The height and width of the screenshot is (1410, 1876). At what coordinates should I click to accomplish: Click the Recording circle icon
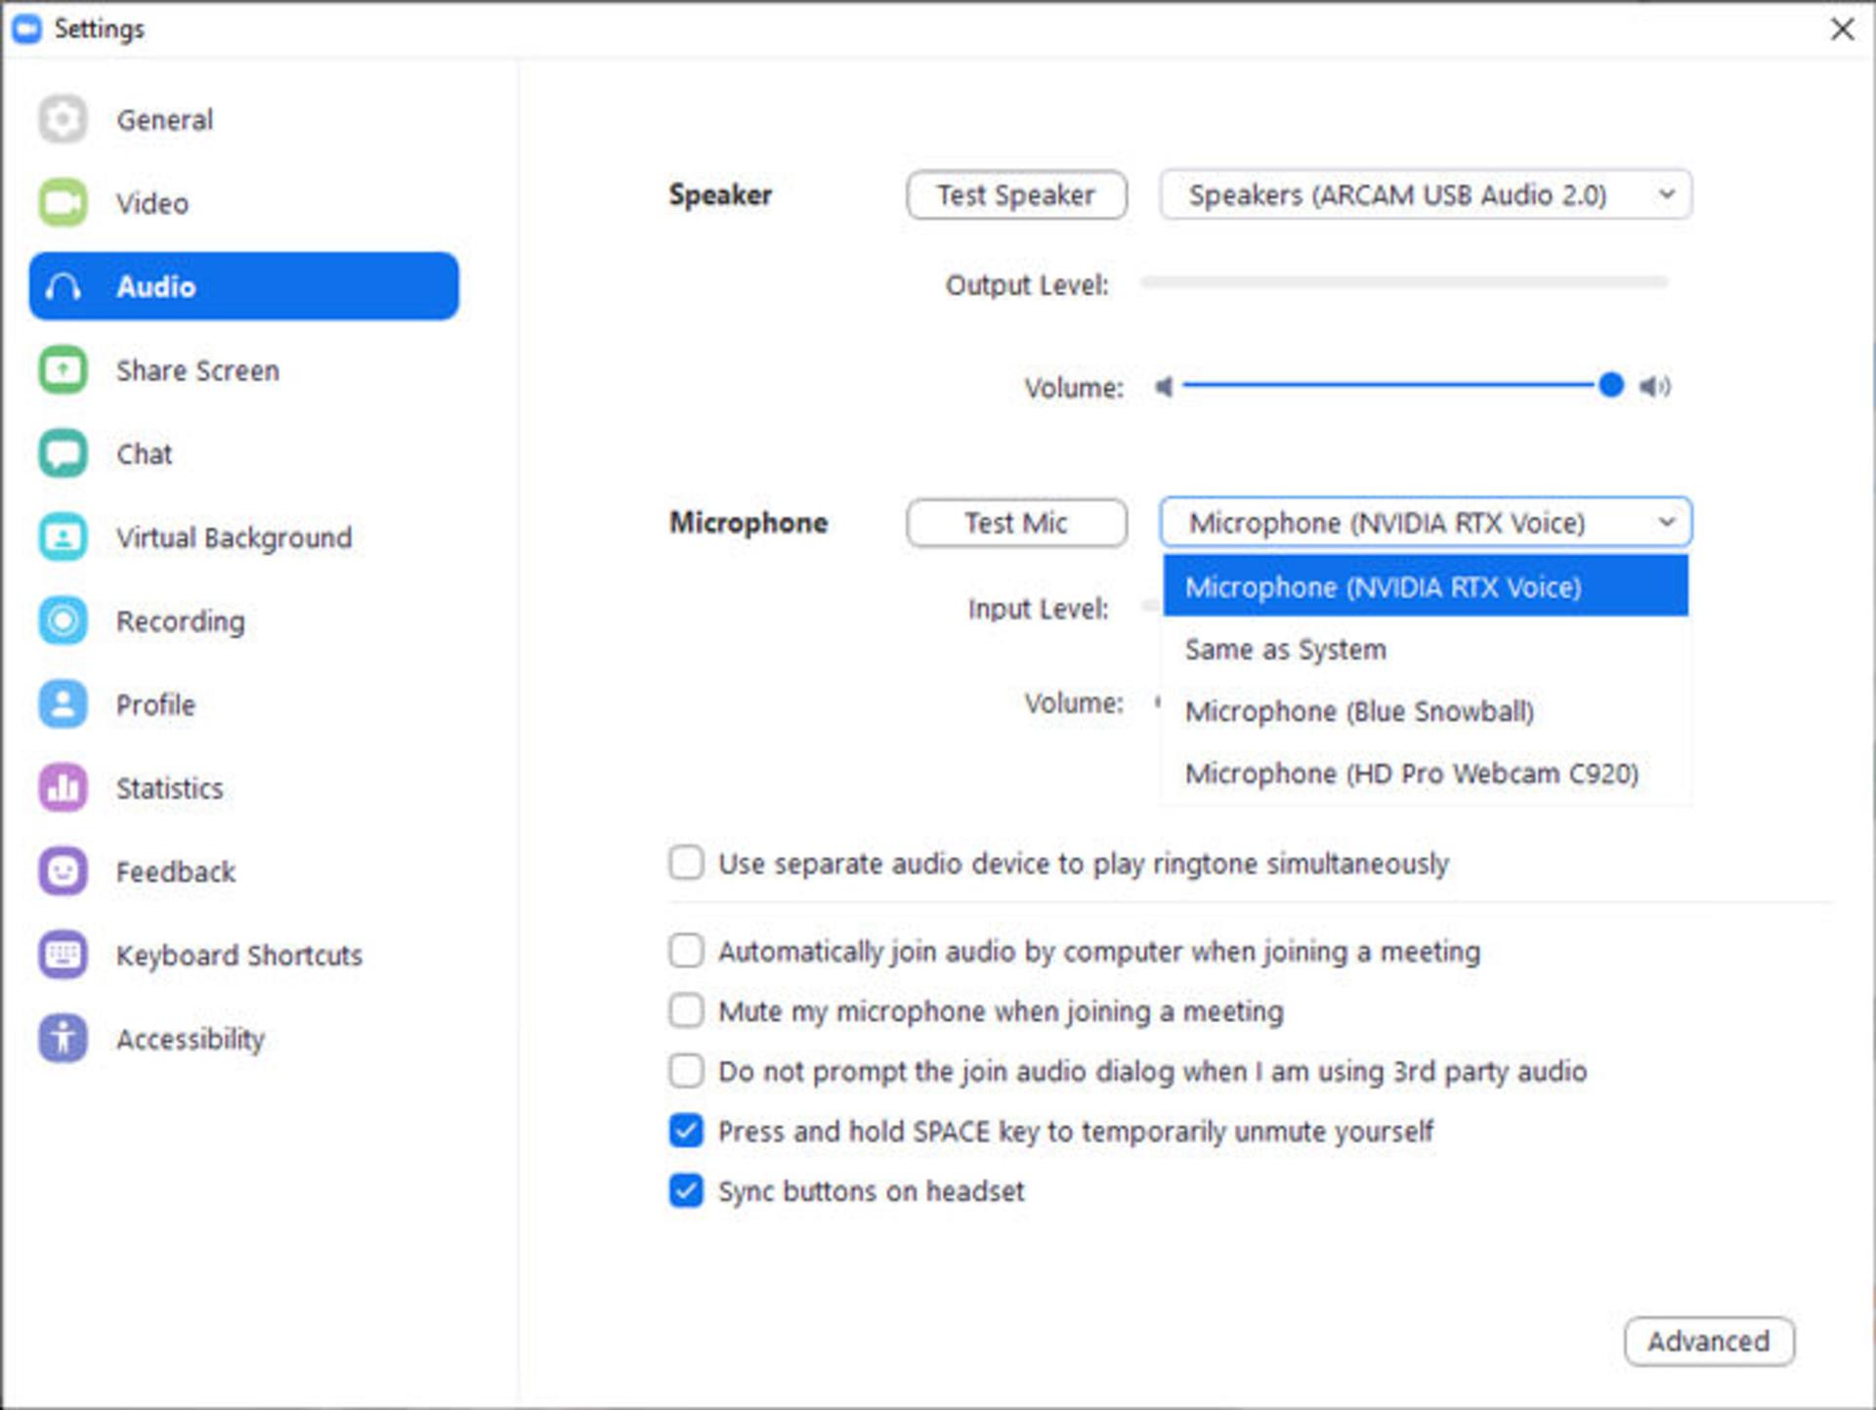63,620
